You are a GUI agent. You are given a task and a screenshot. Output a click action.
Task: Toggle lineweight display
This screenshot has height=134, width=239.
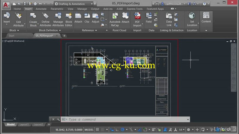tap(154, 130)
